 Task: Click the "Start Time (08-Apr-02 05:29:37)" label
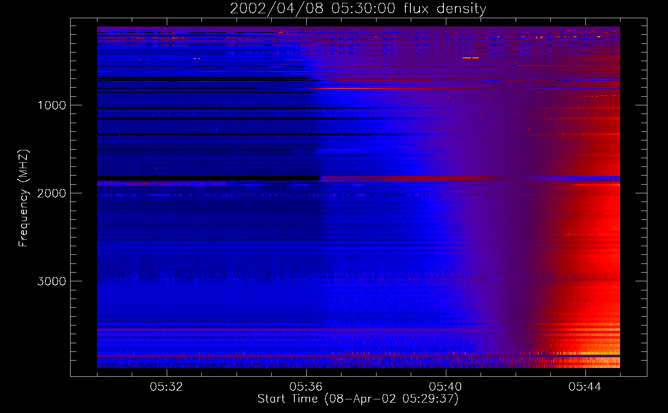pos(358,399)
